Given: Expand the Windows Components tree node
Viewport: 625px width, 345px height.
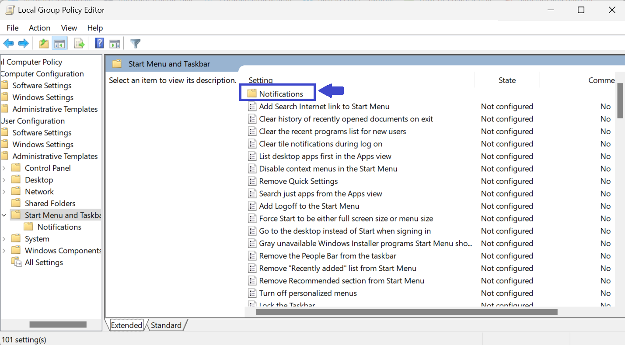Looking at the screenshot, I should tap(4, 251).
